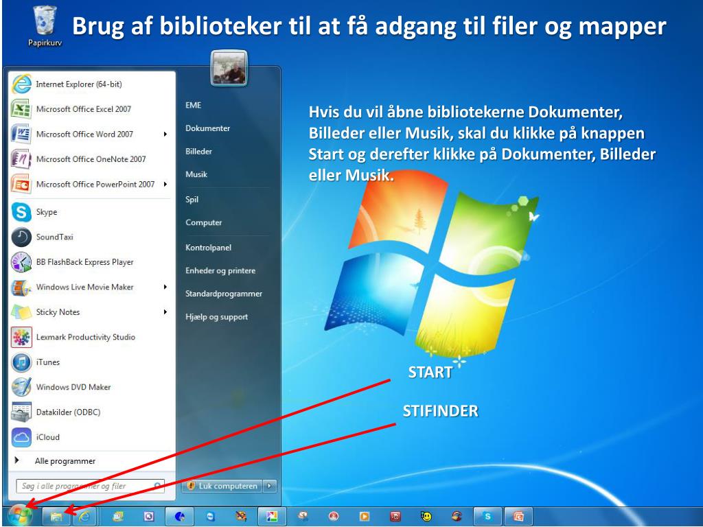This screenshot has height=527, width=703.
Task: Open Sticky Notes
Action: click(85, 312)
